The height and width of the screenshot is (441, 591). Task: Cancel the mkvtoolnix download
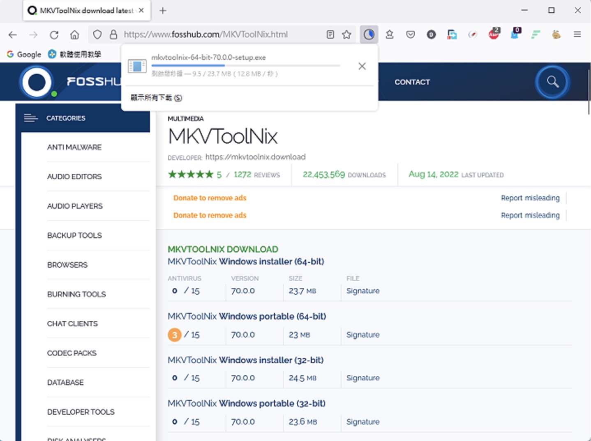[362, 66]
